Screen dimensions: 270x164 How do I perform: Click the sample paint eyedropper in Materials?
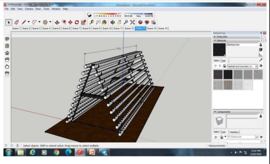[261, 60]
